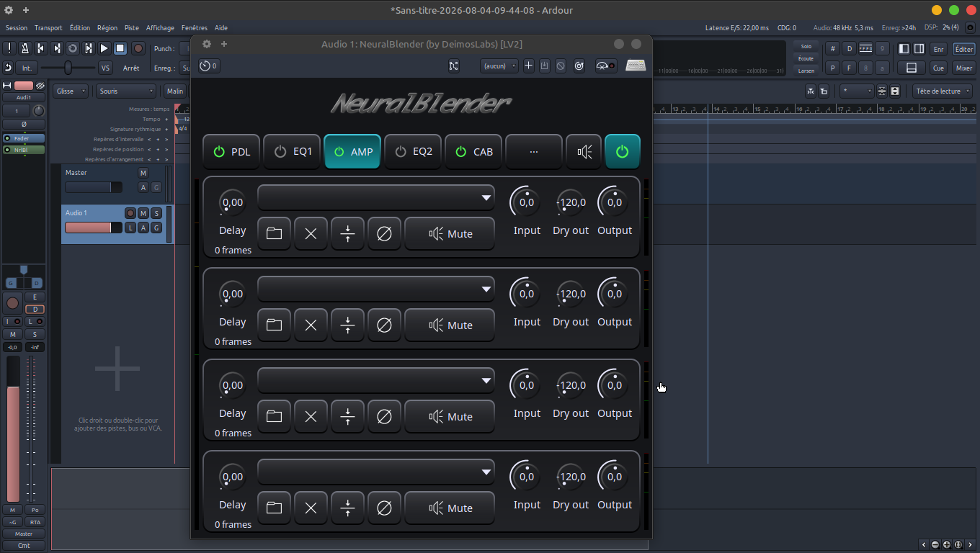The height and width of the screenshot is (553, 980).
Task: Click the transport Stop button
Action: coord(120,48)
